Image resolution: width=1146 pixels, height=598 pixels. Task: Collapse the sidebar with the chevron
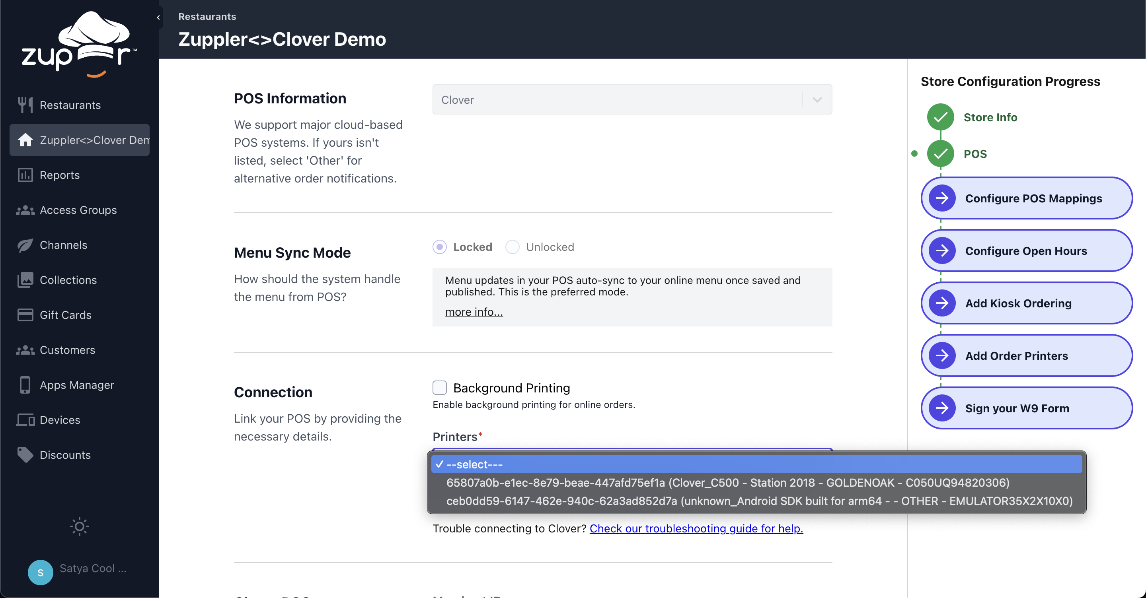[x=158, y=17]
